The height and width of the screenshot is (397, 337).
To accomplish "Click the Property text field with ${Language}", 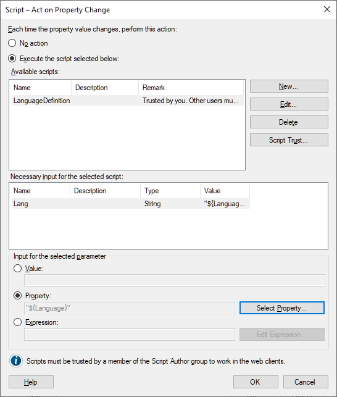I will [x=130, y=308].
